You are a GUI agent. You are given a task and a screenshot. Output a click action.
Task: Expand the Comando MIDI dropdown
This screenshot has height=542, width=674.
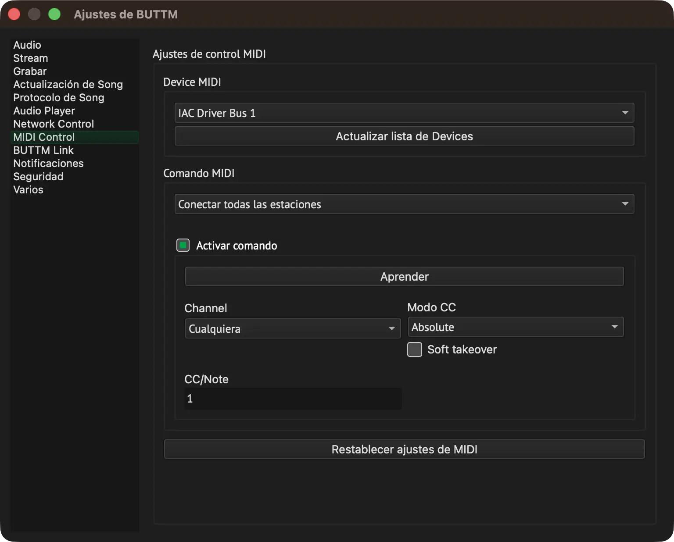tap(404, 204)
